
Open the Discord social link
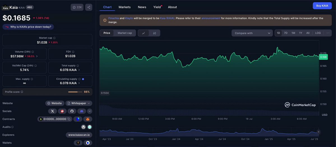[82, 111]
